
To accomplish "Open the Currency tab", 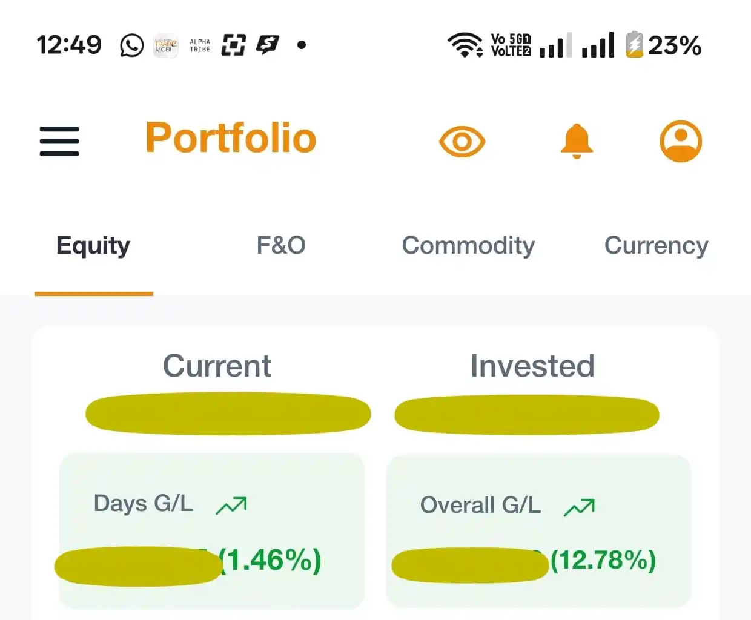I will [x=656, y=246].
